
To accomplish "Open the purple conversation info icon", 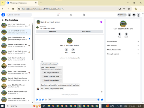I will pos(101,22).
